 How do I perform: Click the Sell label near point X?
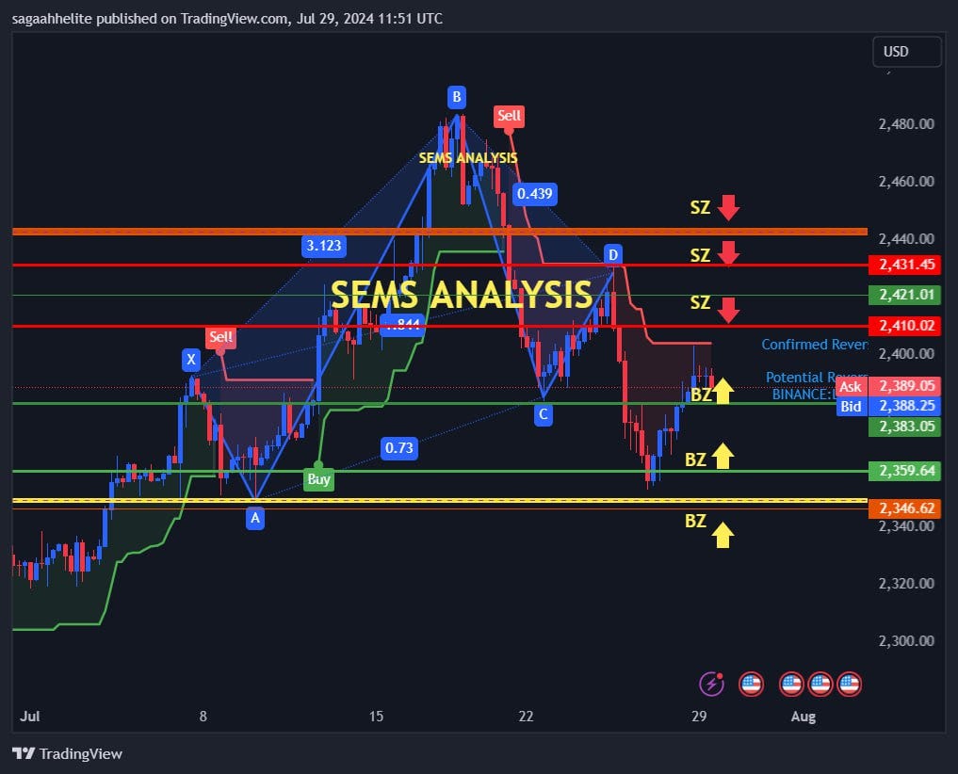[x=220, y=337]
